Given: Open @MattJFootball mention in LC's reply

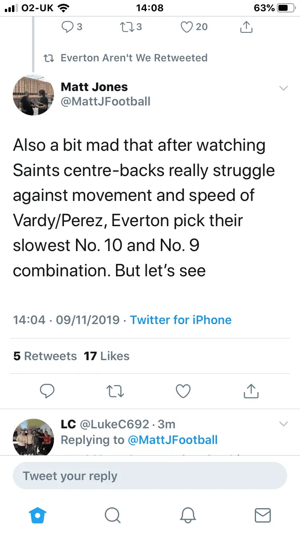Looking at the screenshot, I should point(172,440).
